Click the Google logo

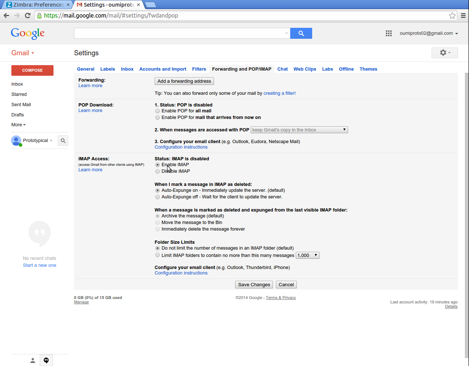[x=28, y=33]
